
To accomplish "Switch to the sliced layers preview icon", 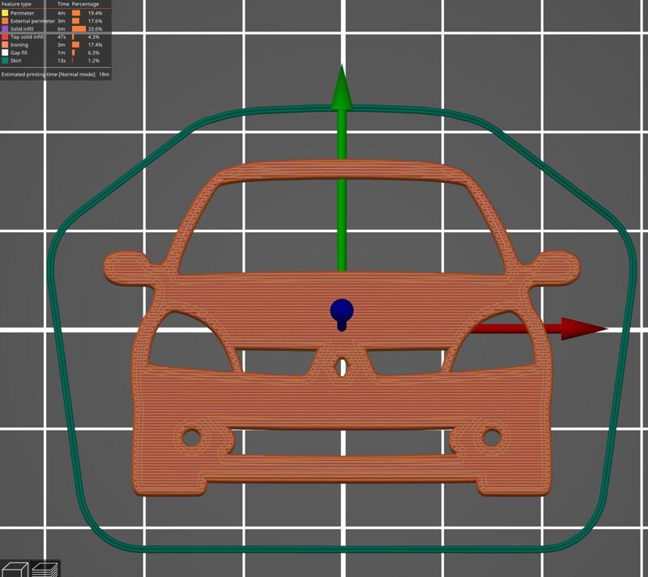I will click(x=45, y=570).
